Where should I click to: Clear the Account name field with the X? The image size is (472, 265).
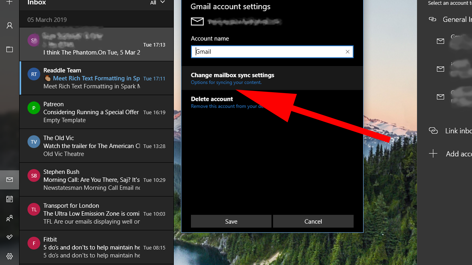pos(347,52)
